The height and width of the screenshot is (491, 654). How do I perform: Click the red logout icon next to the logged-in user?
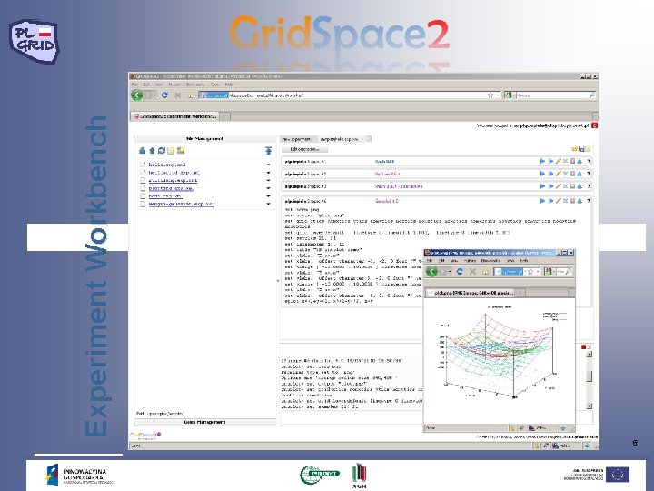click(594, 125)
